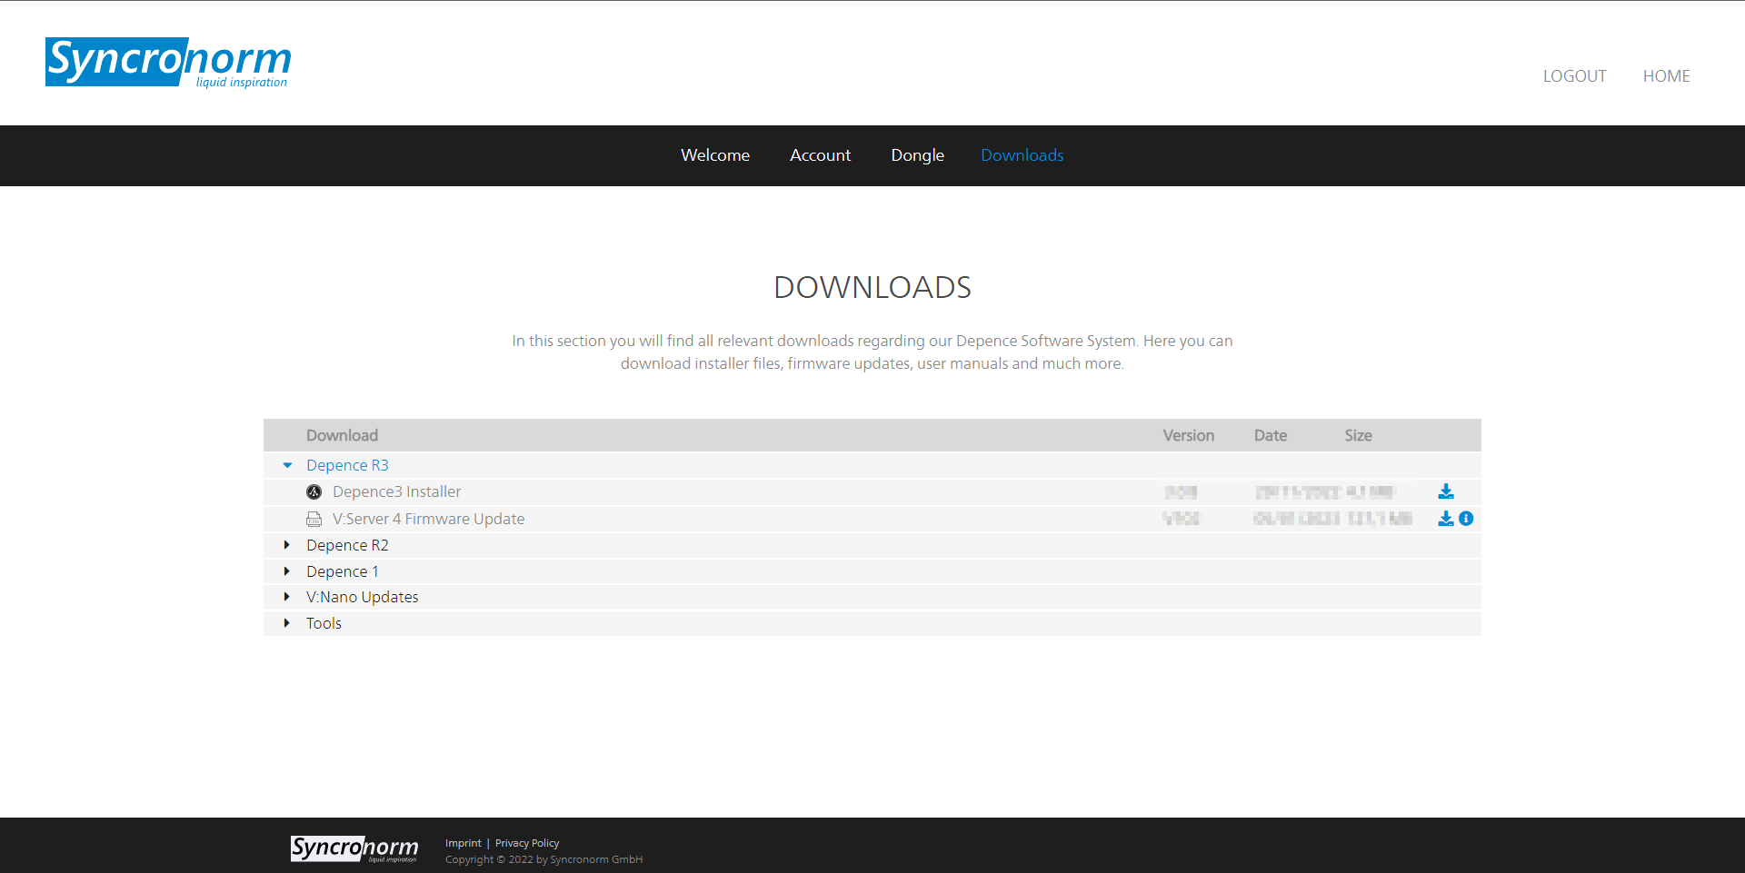Click the Size column header
The width and height of the screenshot is (1745, 873).
1359,435
